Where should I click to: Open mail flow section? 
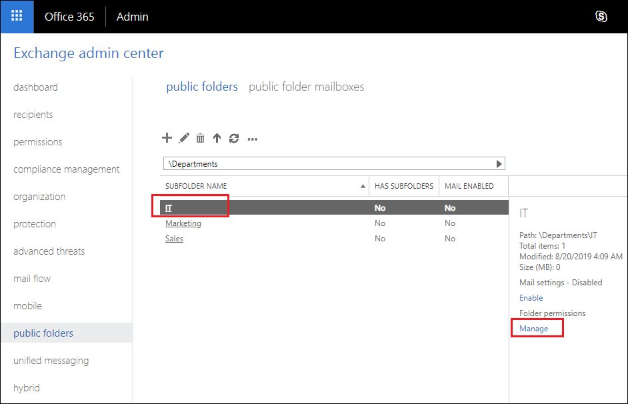pos(32,279)
